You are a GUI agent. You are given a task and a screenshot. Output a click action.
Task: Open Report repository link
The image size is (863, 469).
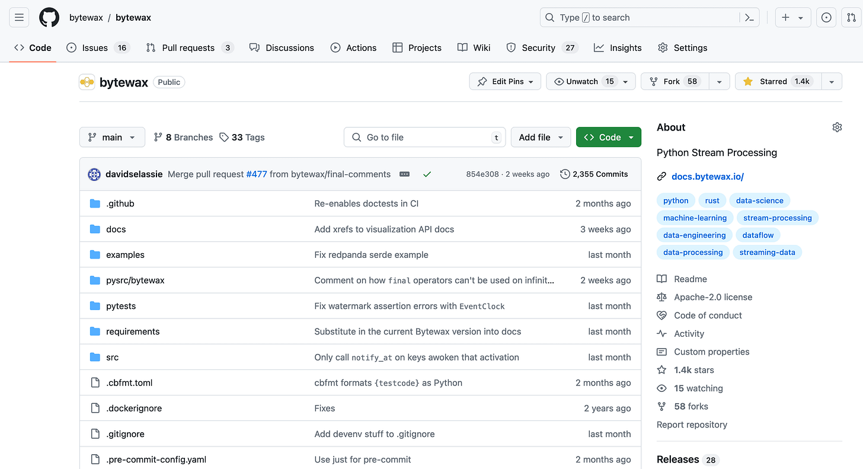[692, 425]
